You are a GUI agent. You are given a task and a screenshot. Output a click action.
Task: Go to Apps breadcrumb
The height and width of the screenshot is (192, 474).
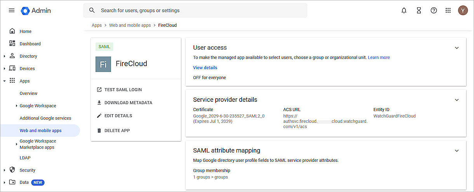(x=97, y=25)
